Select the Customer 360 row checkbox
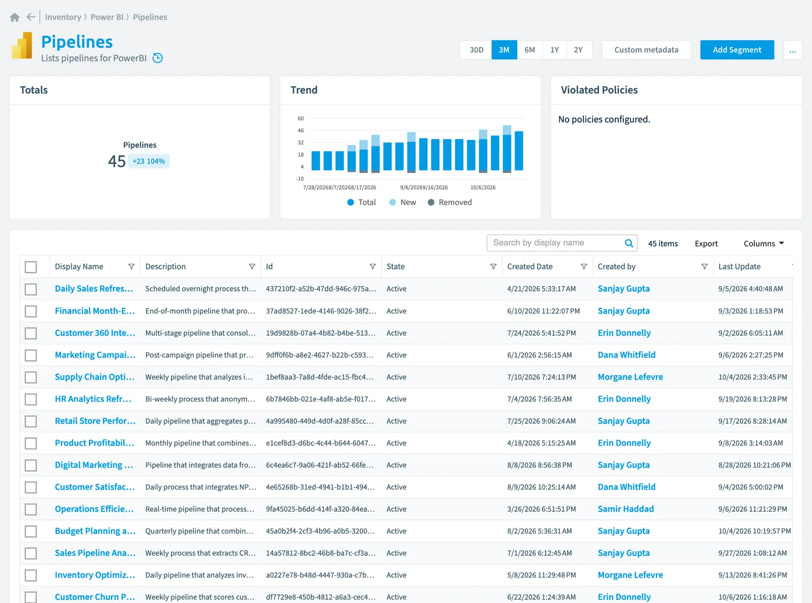Viewport: 812px width, 603px height. click(x=31, y=333)
